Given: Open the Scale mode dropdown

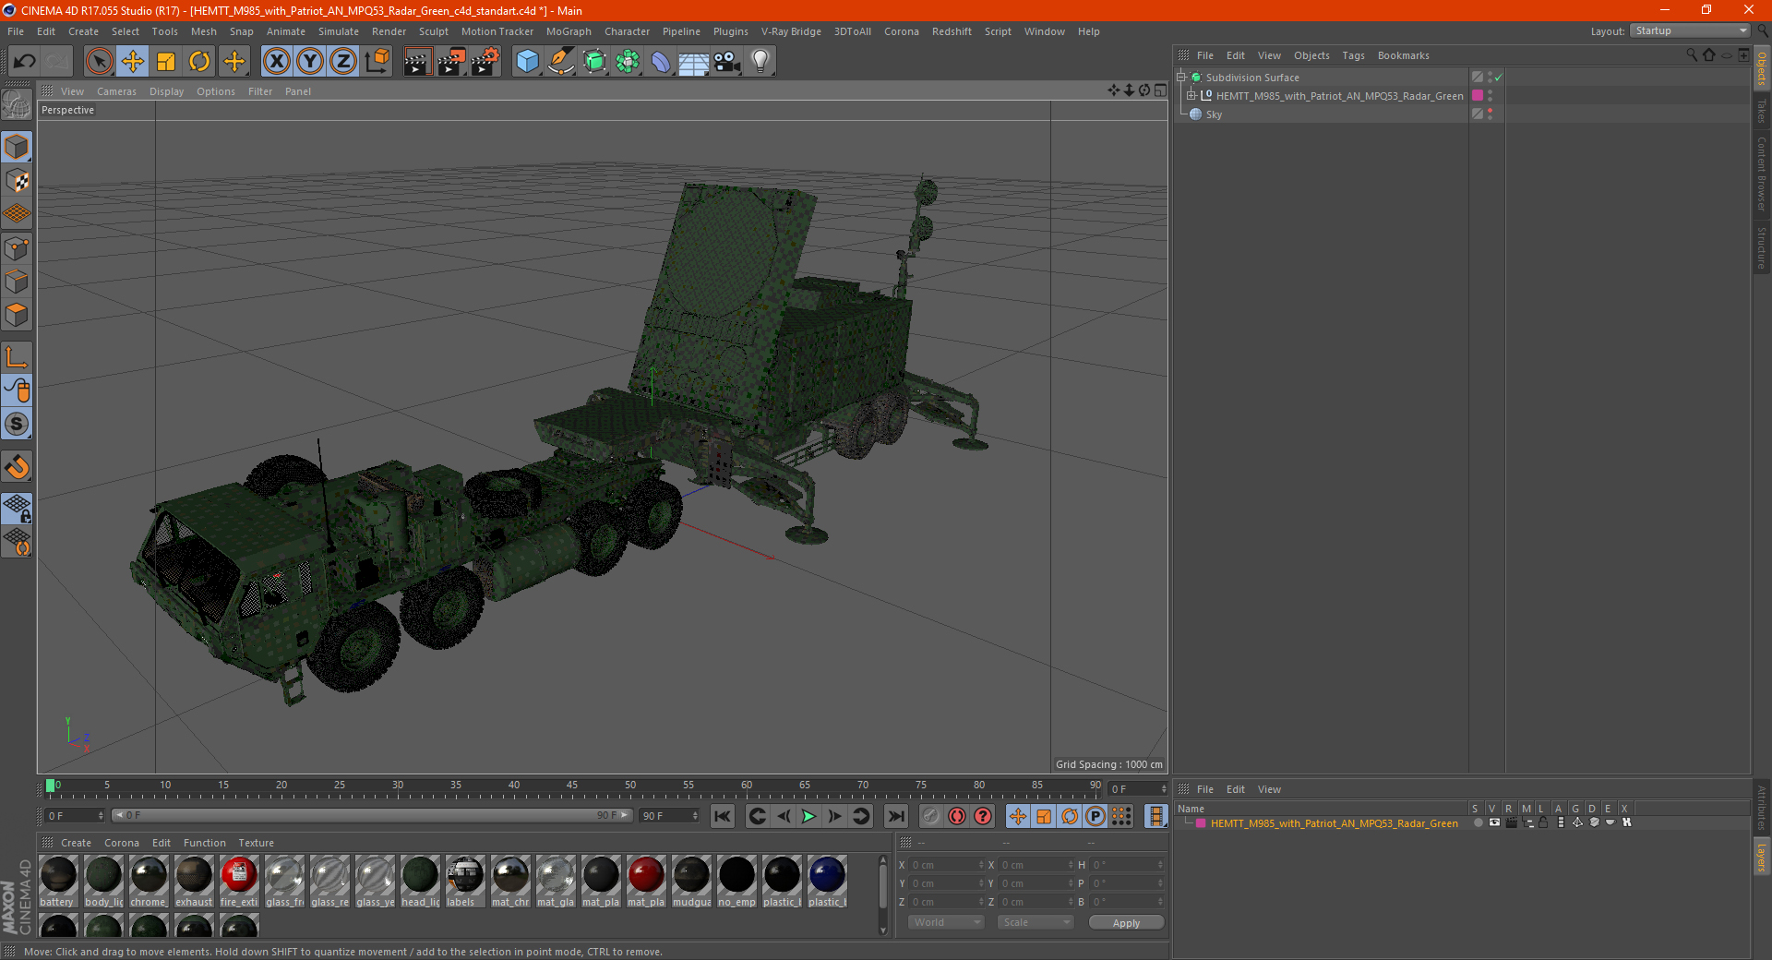Looking at the screenshot, I should [1036, 922].
